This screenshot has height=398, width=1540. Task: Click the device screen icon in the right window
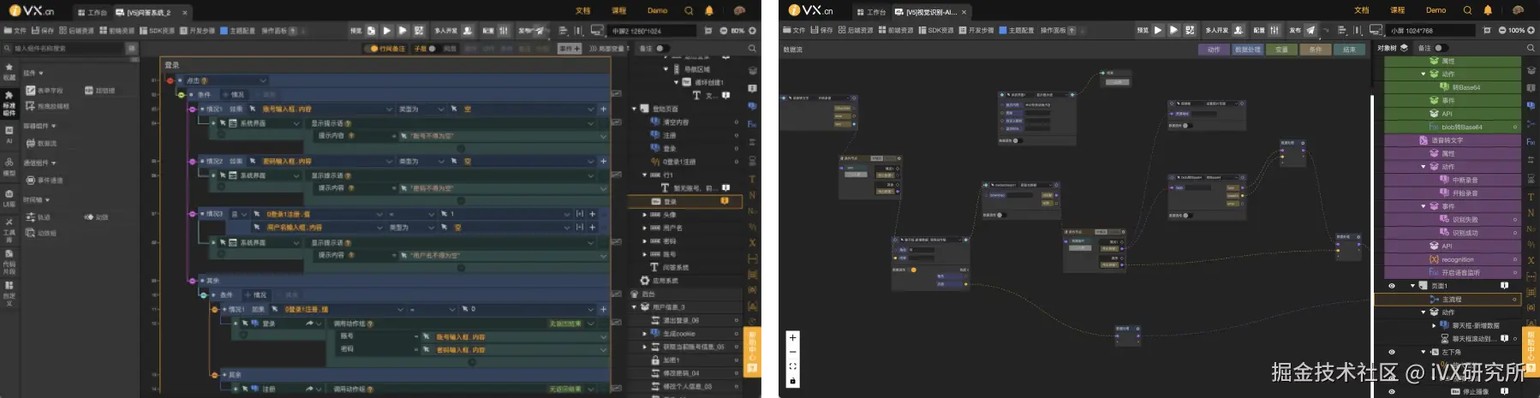(x=1376, y=30)
